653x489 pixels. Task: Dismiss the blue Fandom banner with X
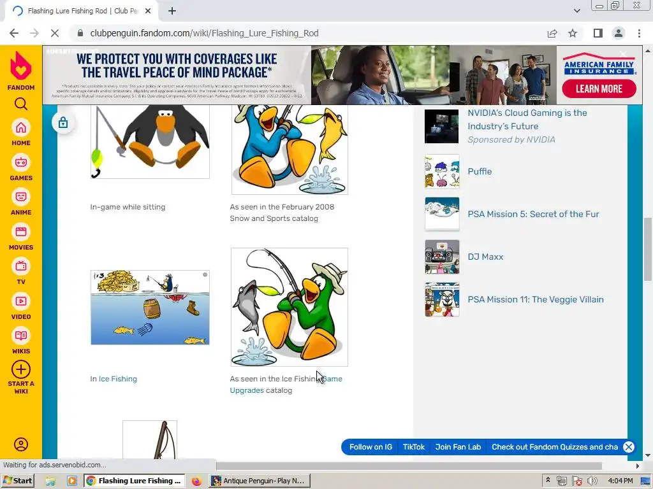click(x=628, y=447)
